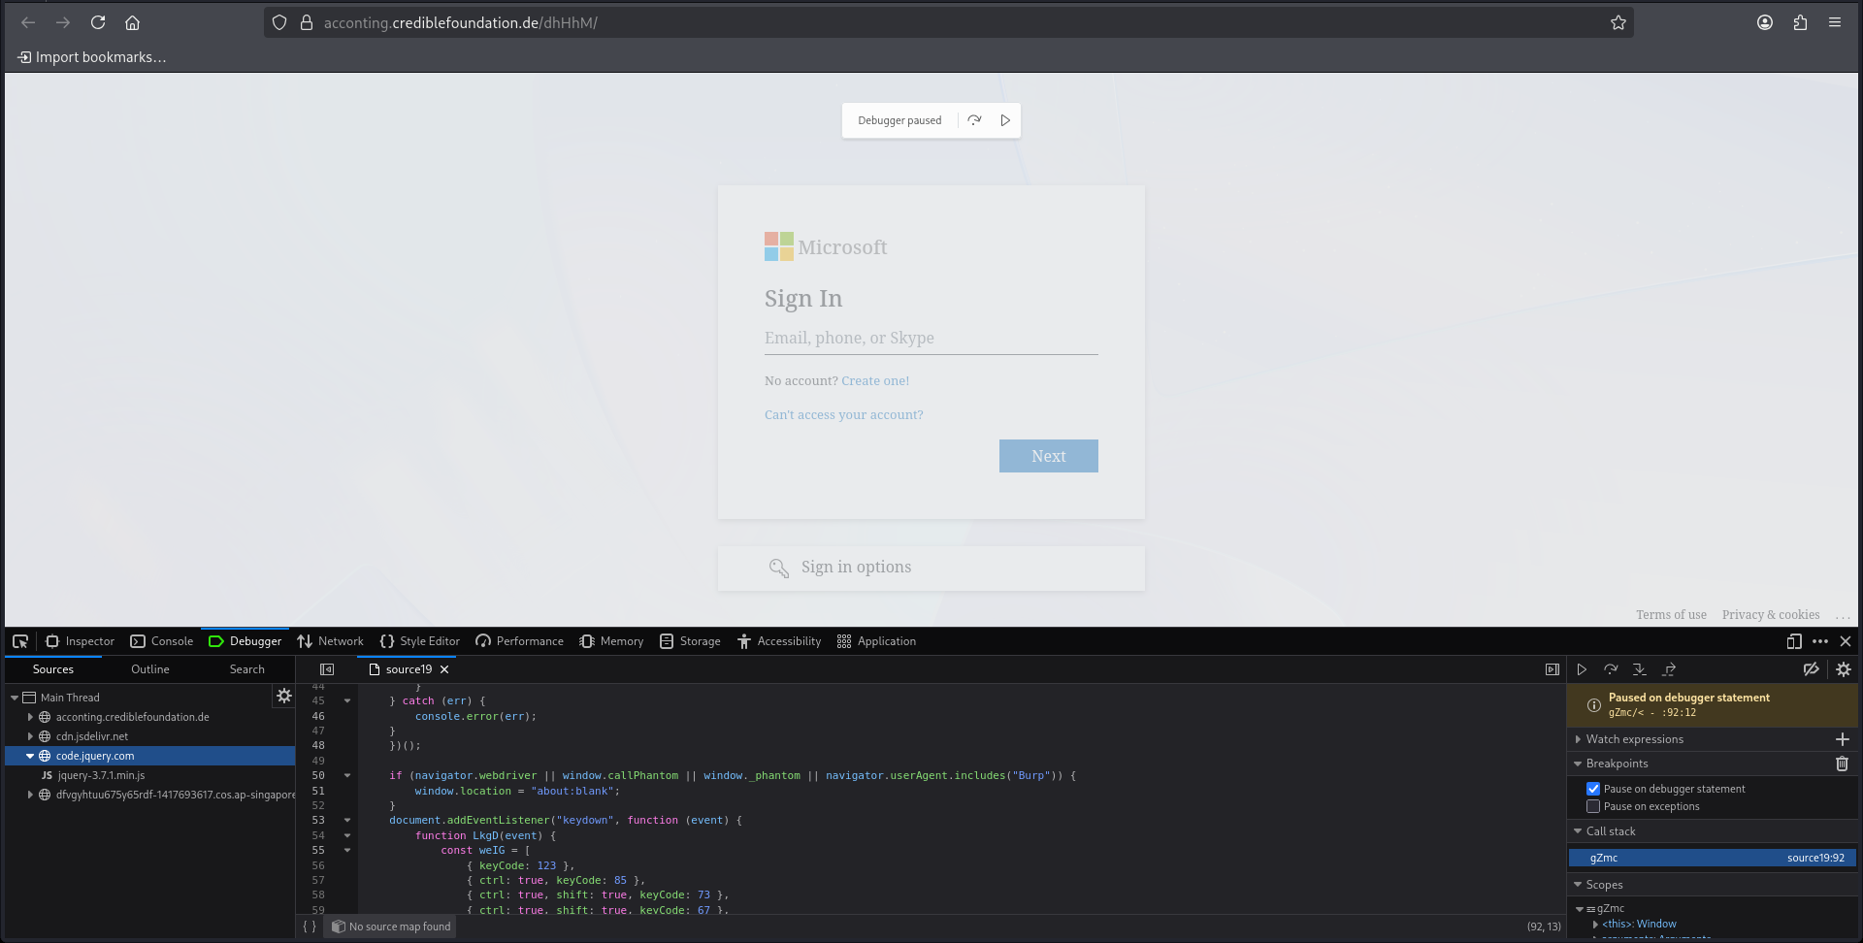
Task: Pretty print the source with braces icon
Action: [310, 927]
